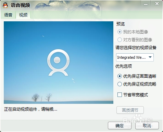
Task: Click the 画质调节 button
Action: pyautogui.click(x=130, y=110)
